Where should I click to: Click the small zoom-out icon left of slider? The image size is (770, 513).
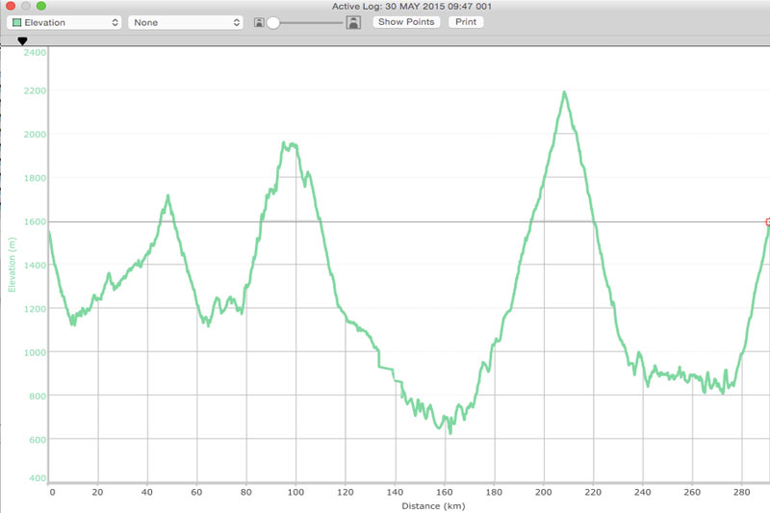(259, 22)
